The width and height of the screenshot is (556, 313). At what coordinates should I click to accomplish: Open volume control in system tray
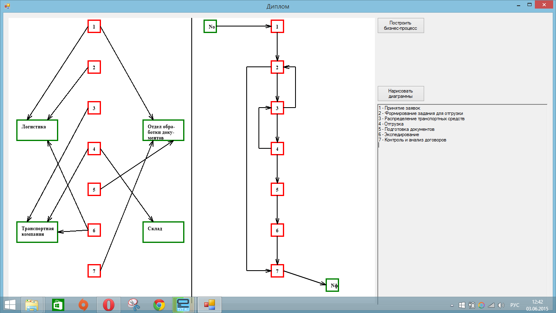[501, 305]
